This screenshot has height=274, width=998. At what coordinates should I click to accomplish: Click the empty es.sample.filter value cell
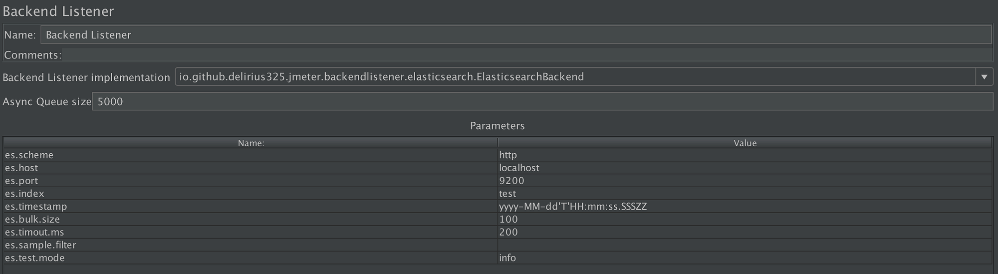pyautogui.click(x=744, y=245)
